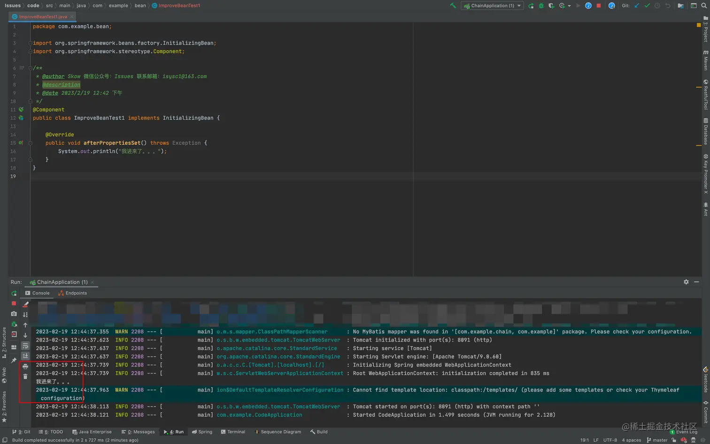Screen dimensions: 710x444
Task: Stop process in Run panel sidebar
Action: click(x=14, y=304)
